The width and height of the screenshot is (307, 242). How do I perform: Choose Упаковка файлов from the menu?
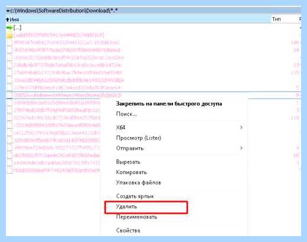(138, 182)
